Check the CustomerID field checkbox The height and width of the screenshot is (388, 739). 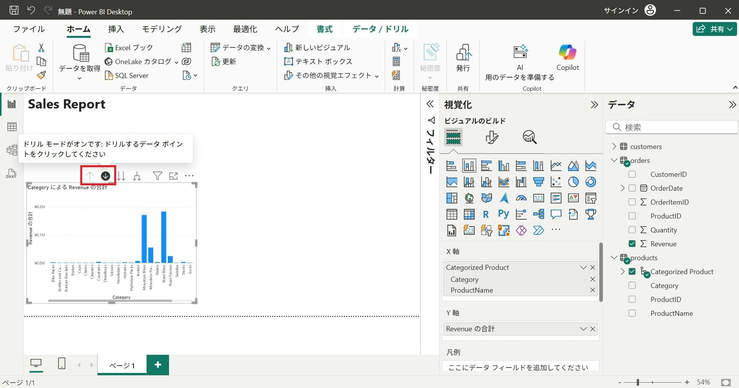(x=632, y=175)
